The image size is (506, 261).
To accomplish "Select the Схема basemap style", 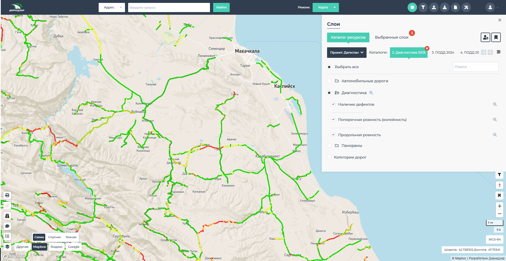I will (39, 237).
